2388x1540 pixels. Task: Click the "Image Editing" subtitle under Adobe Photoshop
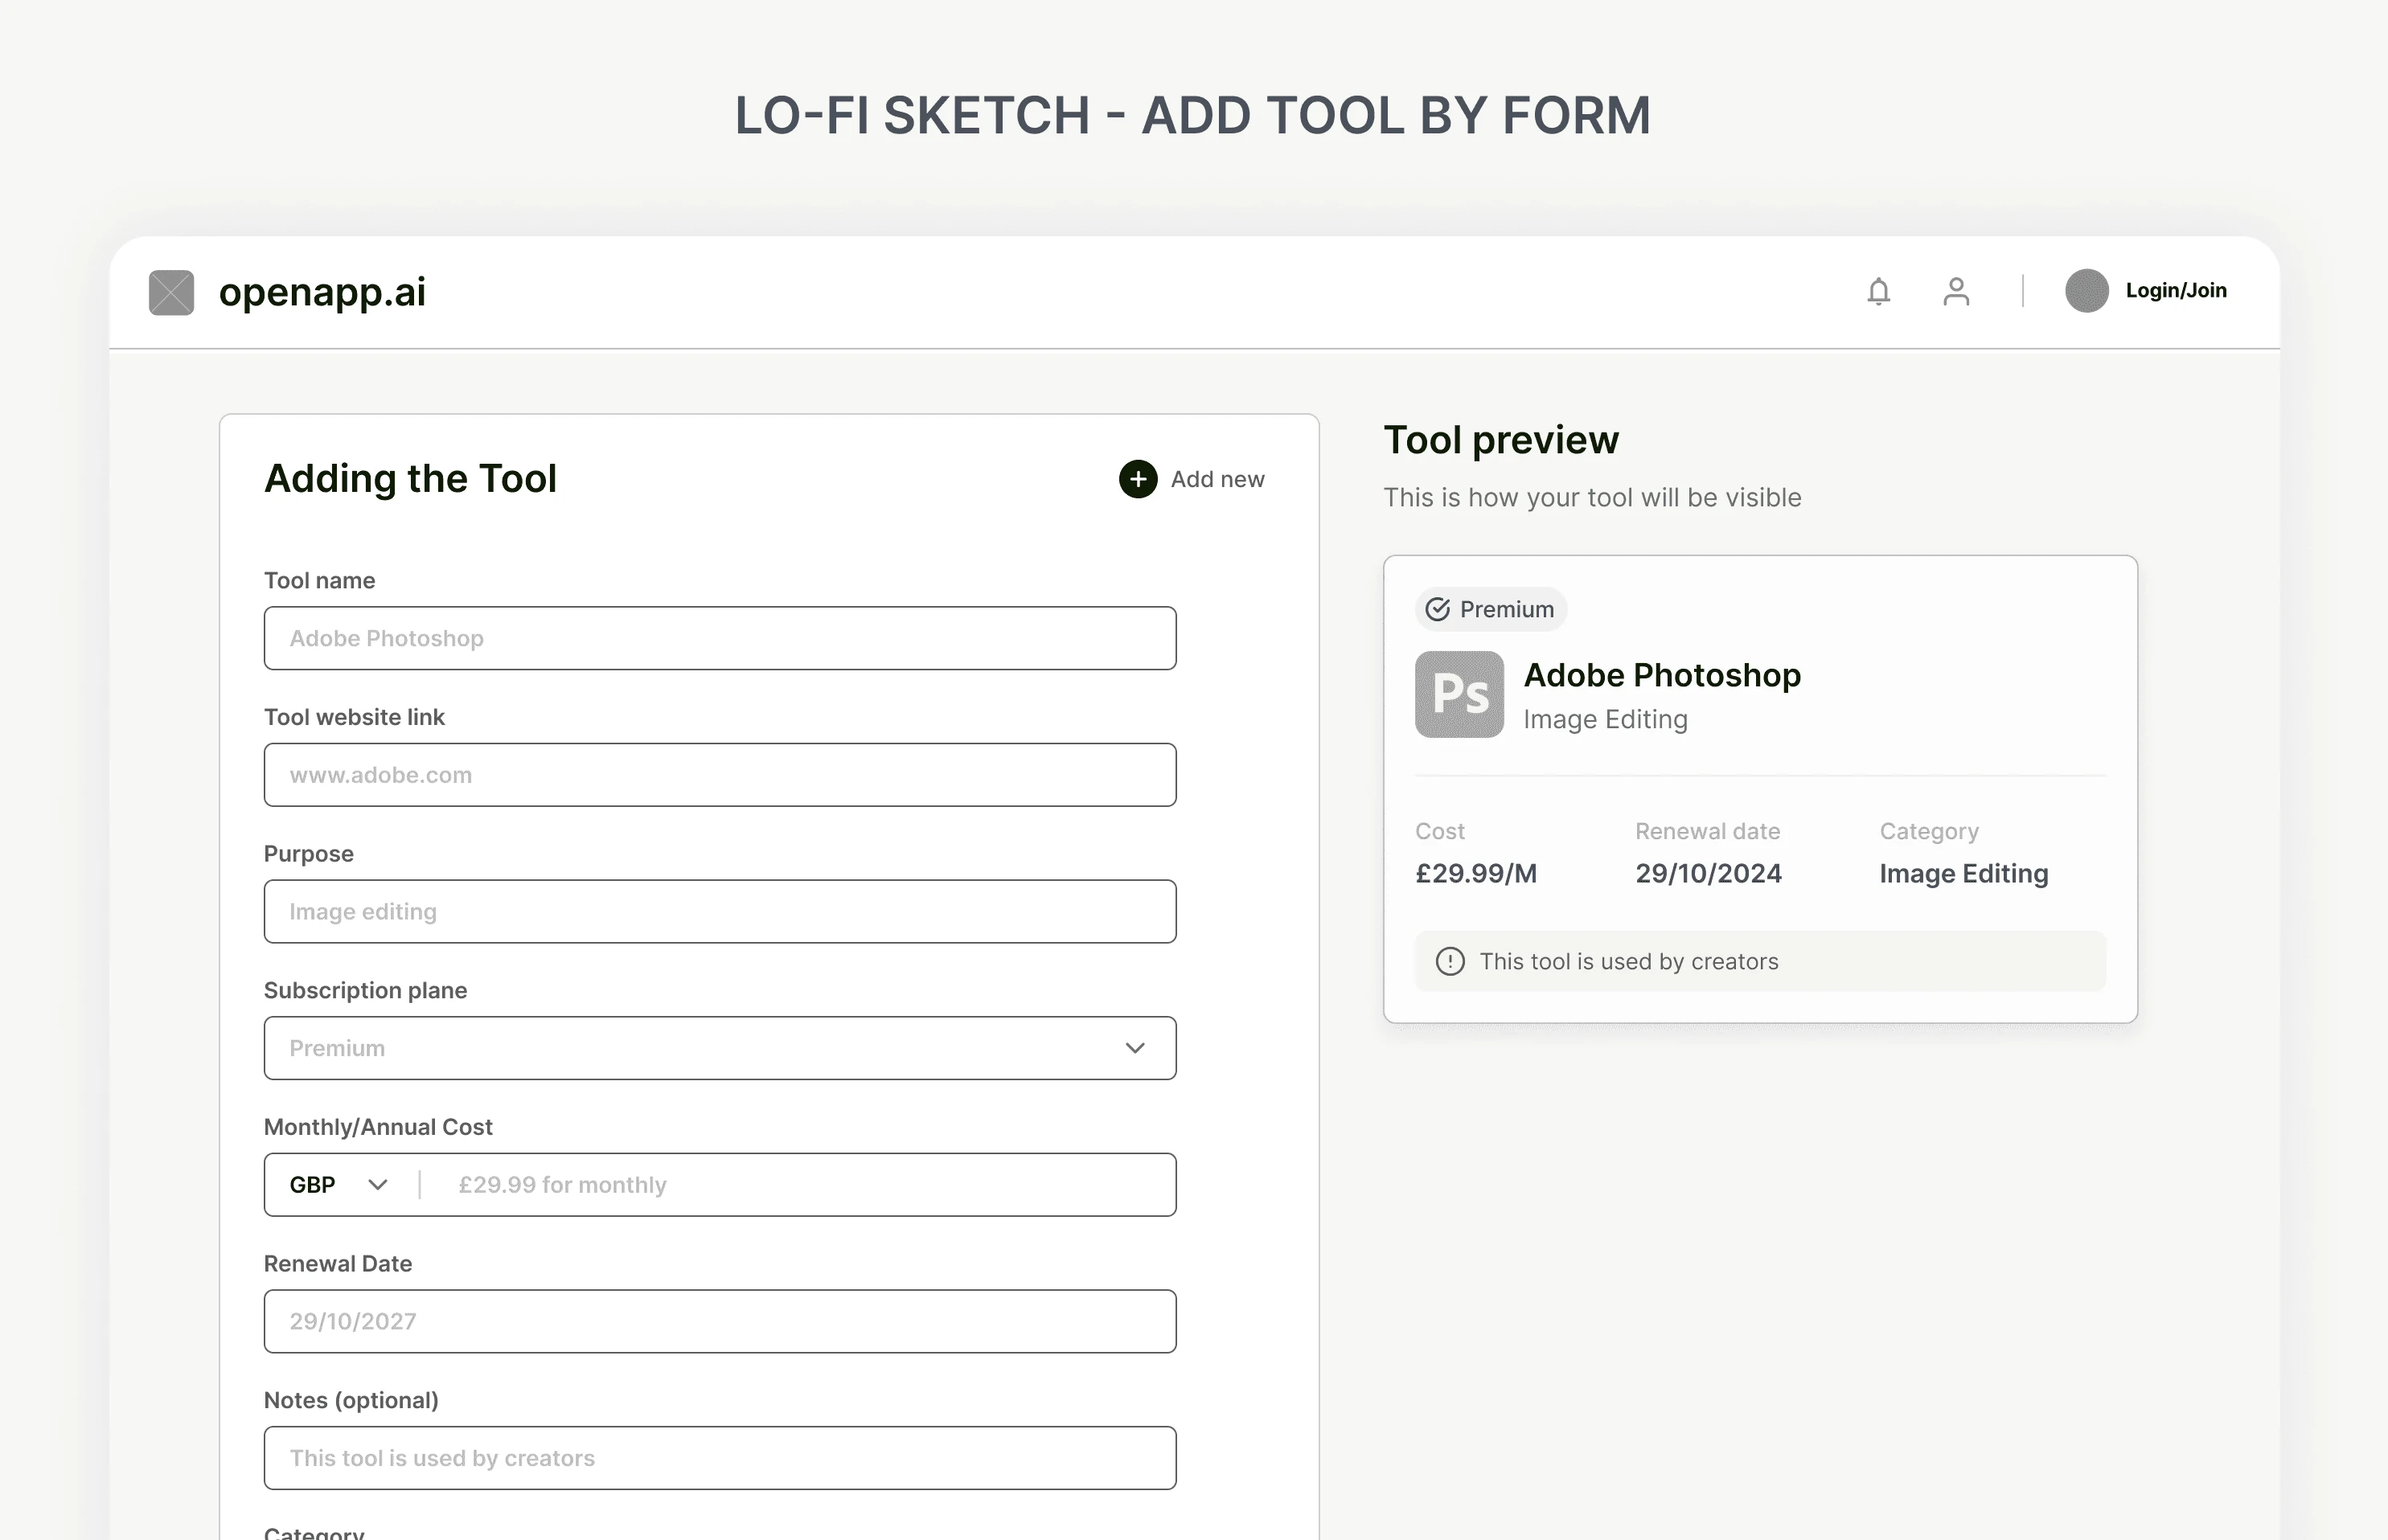tap(1605, 720)
